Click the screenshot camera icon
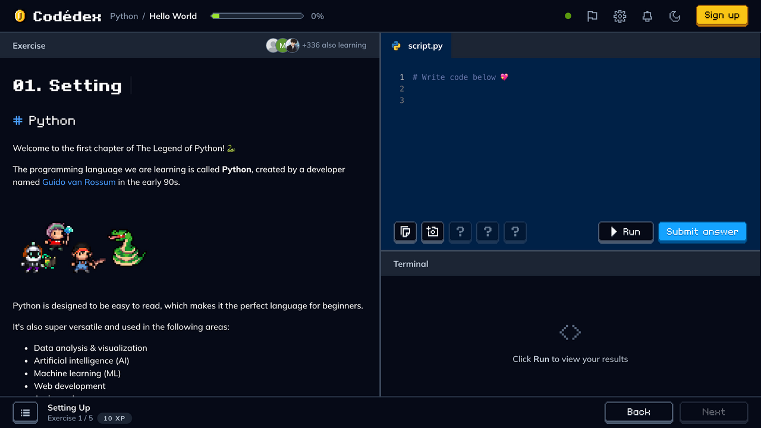761x428 pixels. point(432,231)
